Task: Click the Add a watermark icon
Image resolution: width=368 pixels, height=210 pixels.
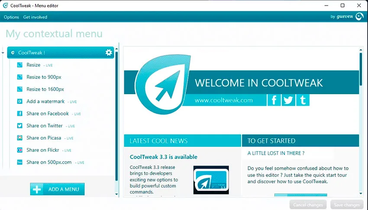Action: [20, 102]
